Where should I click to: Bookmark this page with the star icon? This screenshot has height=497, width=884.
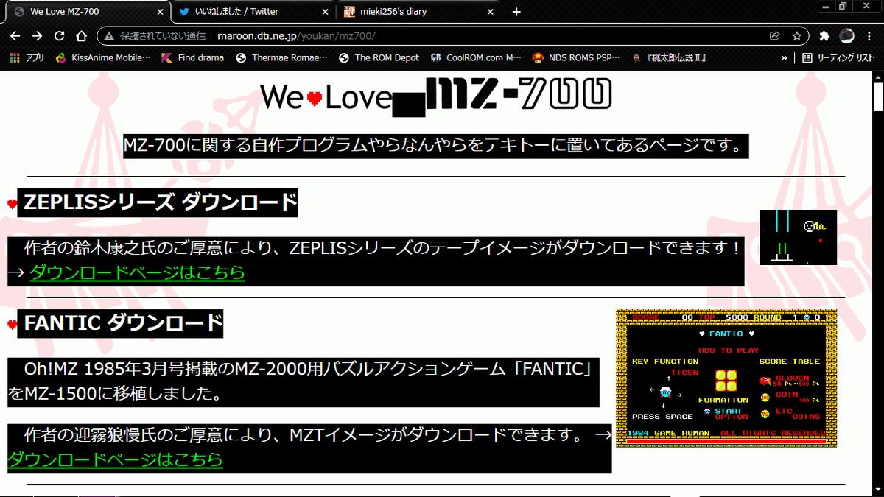coord(796,35)
